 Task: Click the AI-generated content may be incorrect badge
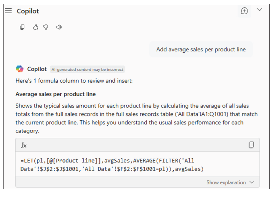[87, 69]
